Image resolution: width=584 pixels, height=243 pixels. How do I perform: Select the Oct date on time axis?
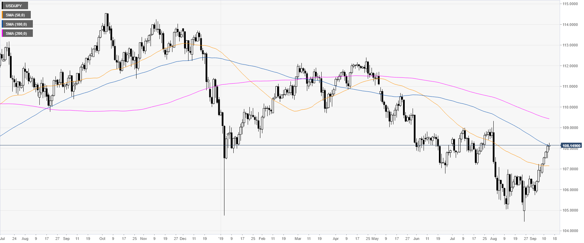pyautogui.click(x=102, y=239)
